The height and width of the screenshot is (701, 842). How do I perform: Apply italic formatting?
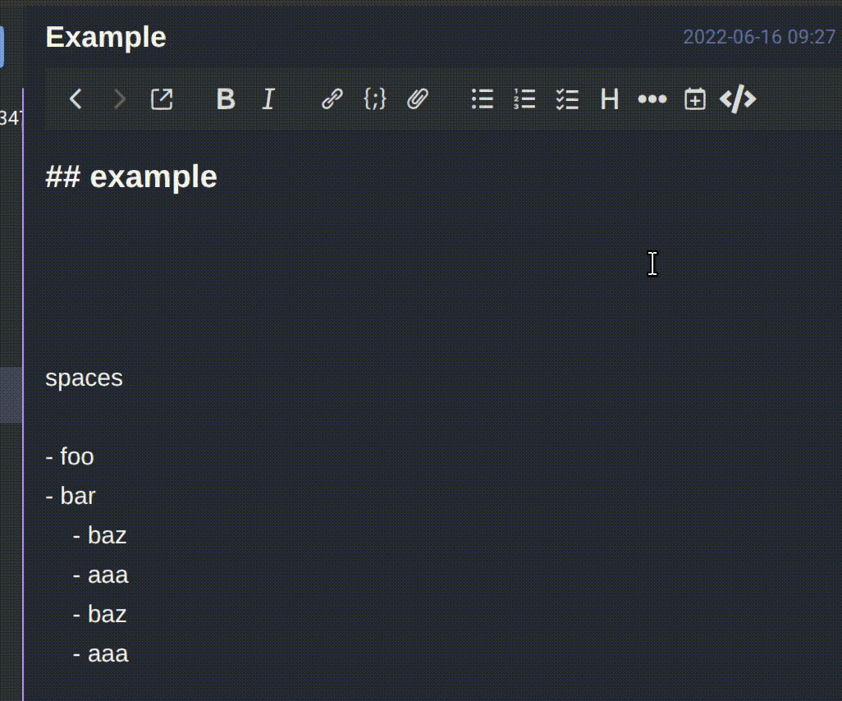click(268, 99)
